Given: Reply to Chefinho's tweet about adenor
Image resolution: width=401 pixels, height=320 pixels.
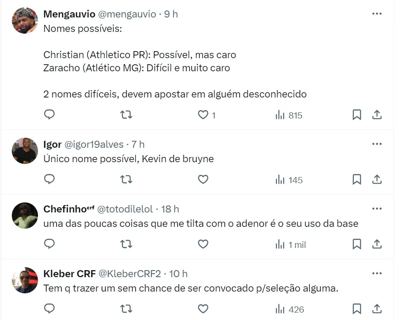Looking at the screenshot, I should (50, 244).
